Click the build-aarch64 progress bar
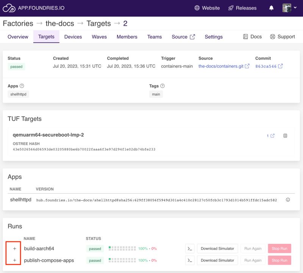303x273 pixels. click(x=122, y=248)
